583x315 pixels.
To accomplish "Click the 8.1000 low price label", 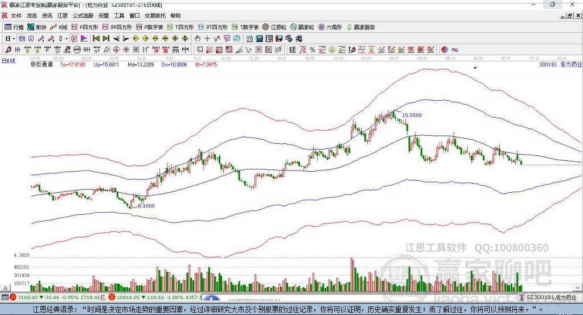I will click(146, 206).
